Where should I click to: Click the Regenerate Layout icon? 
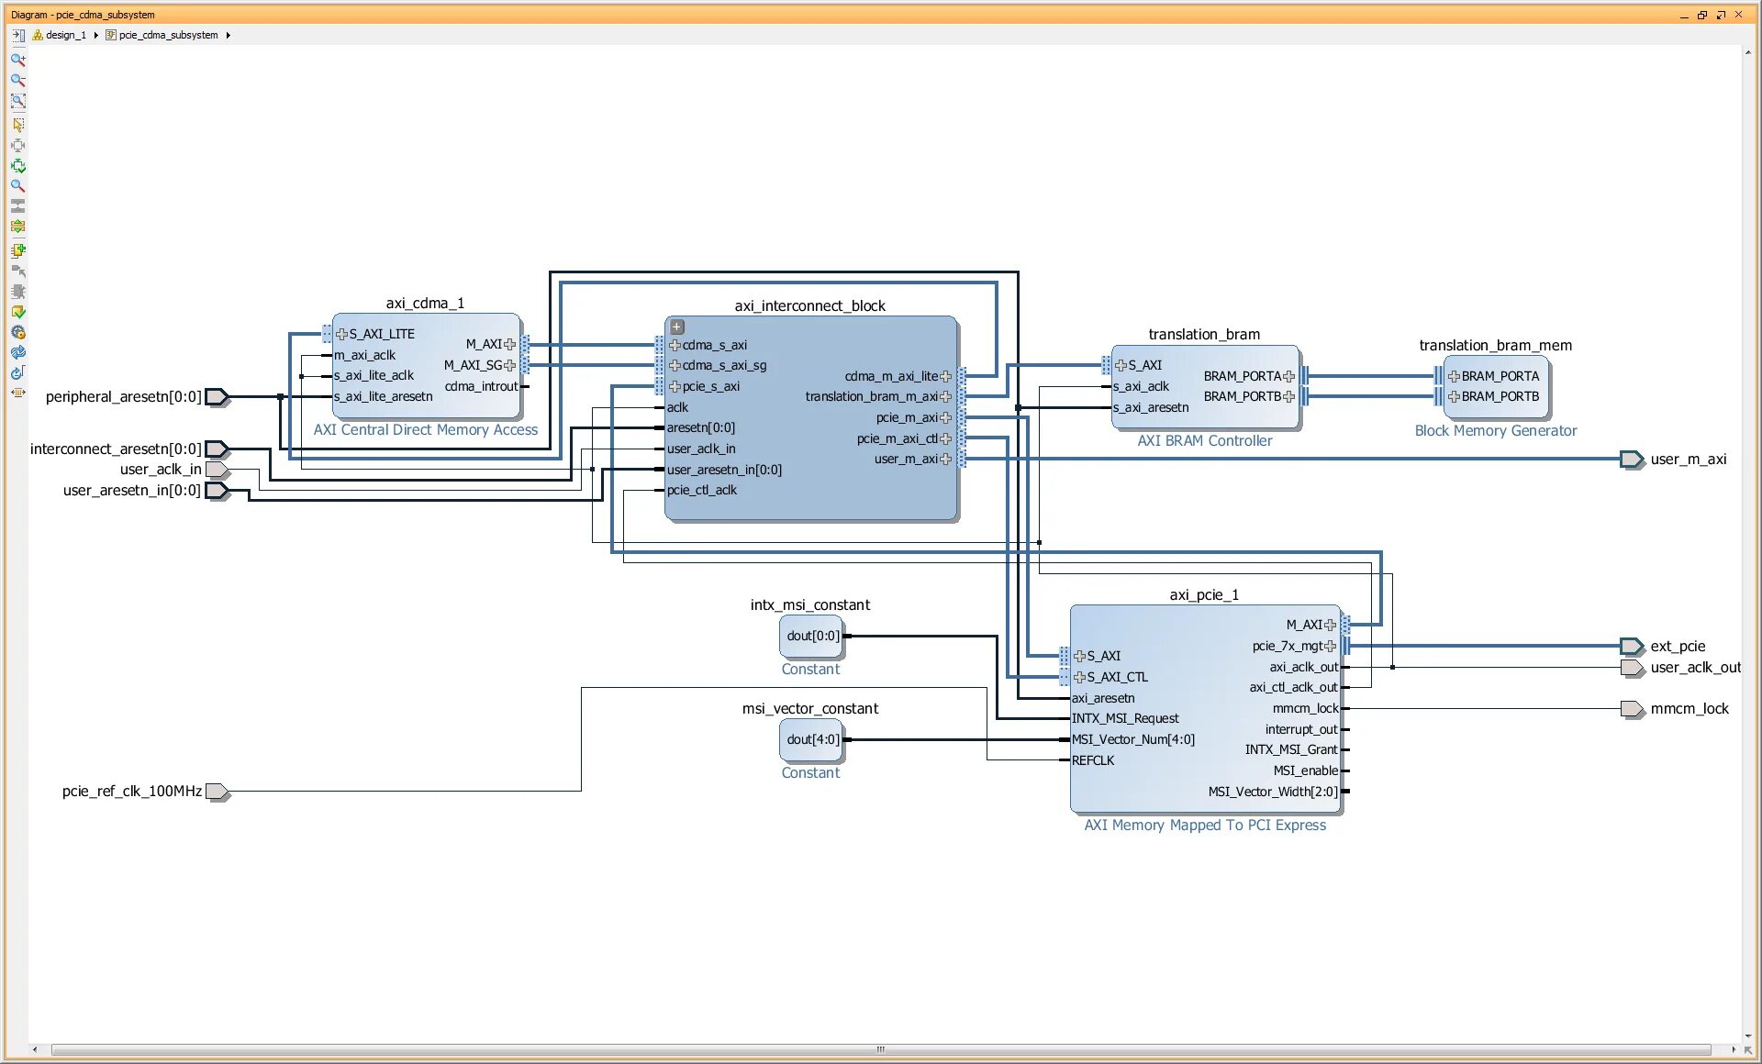pyautogui.click(x=17, y=352)
